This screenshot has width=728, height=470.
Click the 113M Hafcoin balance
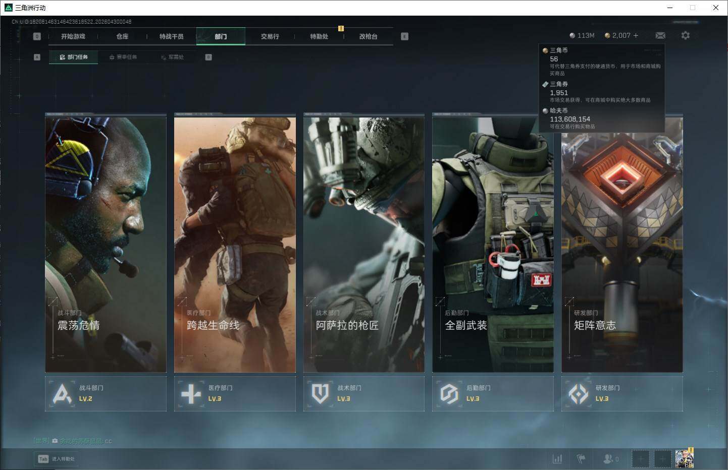pyautogui.click(x=582, y=35)
